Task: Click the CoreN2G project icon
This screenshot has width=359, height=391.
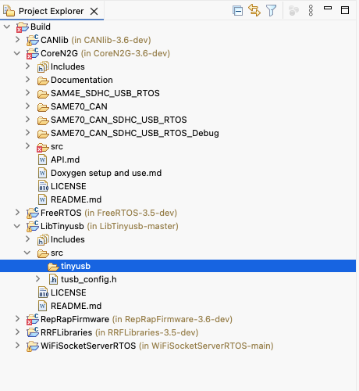Action: (x=33, y=53)
